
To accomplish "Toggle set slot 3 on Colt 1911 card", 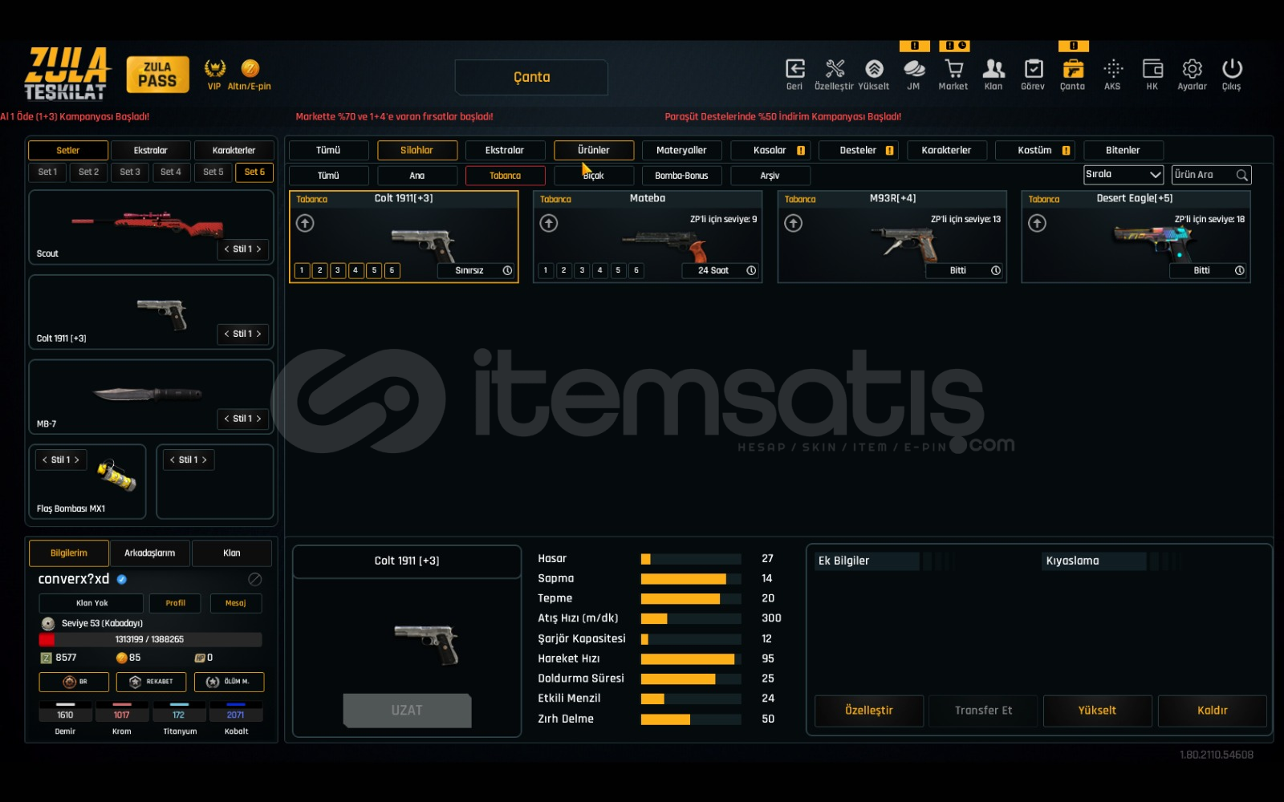I will click(x=338, y=270).
